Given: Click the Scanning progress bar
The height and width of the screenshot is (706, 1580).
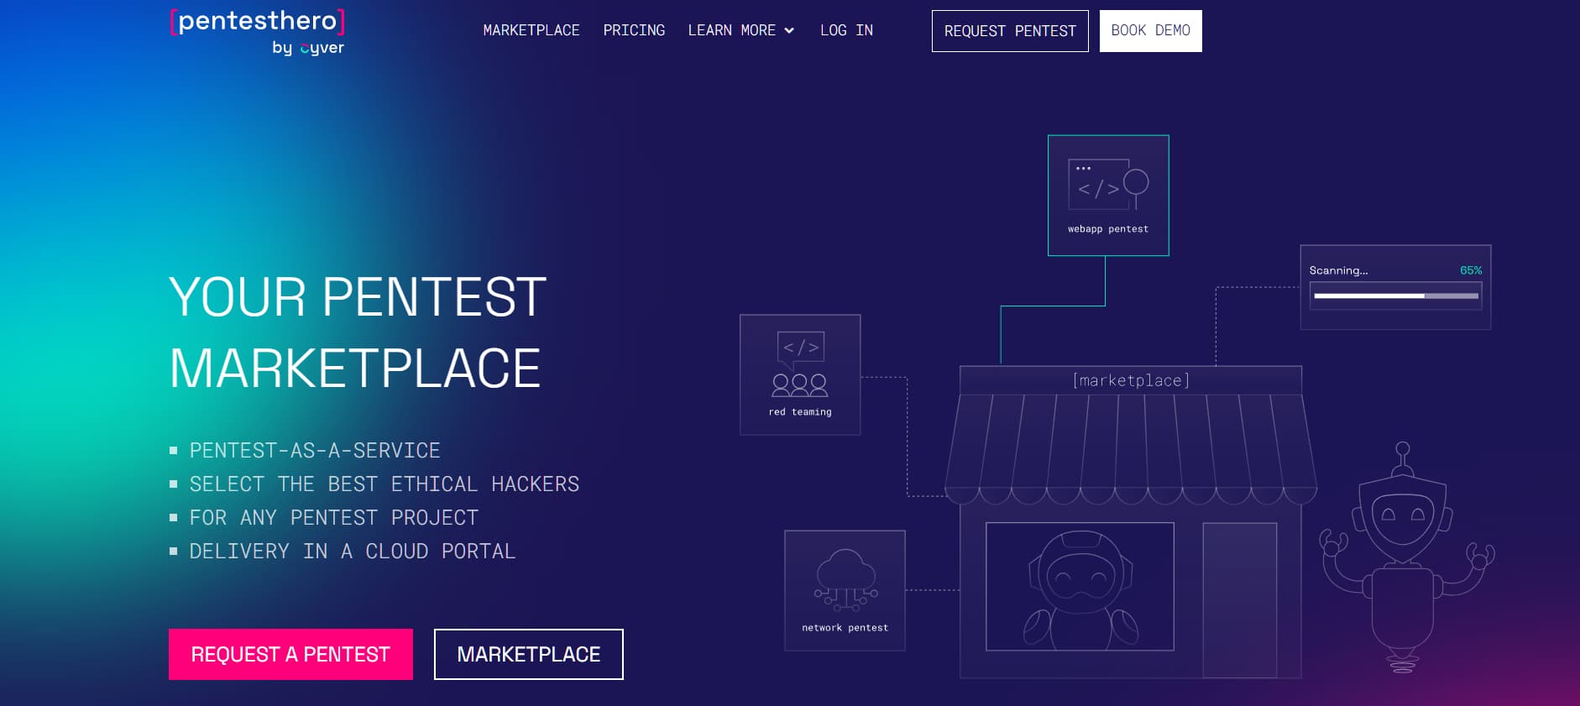Looking at the screenshot, I should pos(1395,295).
